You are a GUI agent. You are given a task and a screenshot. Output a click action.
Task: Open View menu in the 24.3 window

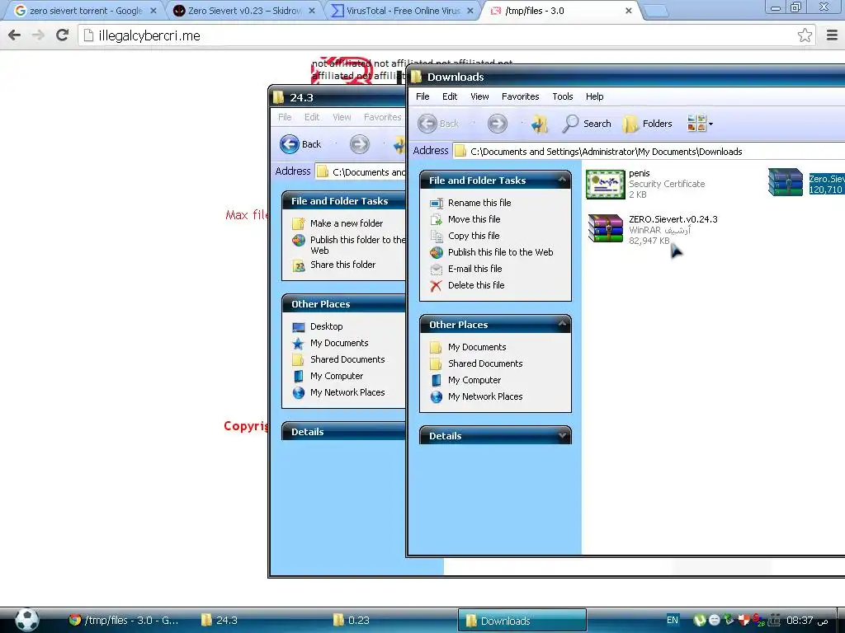pos(342,117)
